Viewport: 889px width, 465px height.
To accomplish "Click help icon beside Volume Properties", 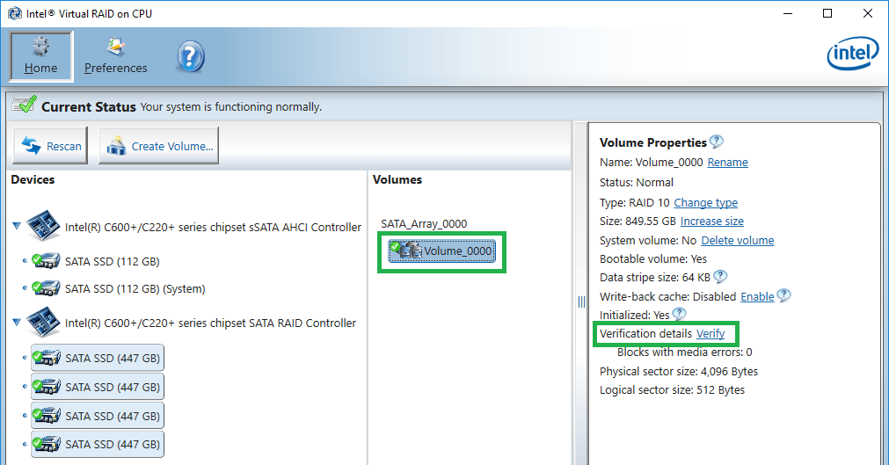I will pos(717,142).
